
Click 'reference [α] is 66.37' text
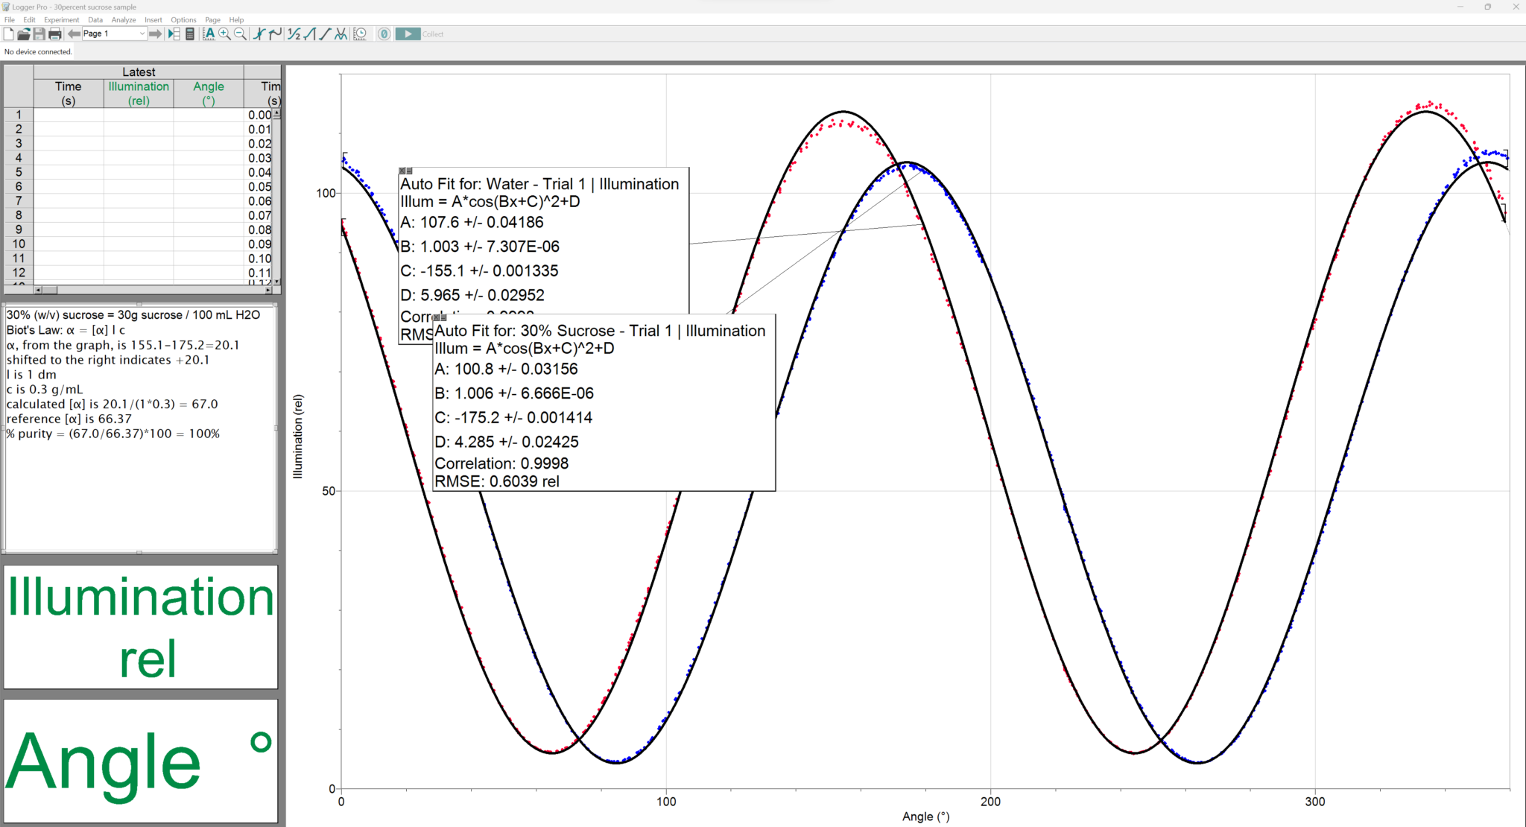pos(69,419)
